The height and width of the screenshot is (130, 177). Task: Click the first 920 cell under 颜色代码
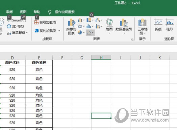coord(13,70)
